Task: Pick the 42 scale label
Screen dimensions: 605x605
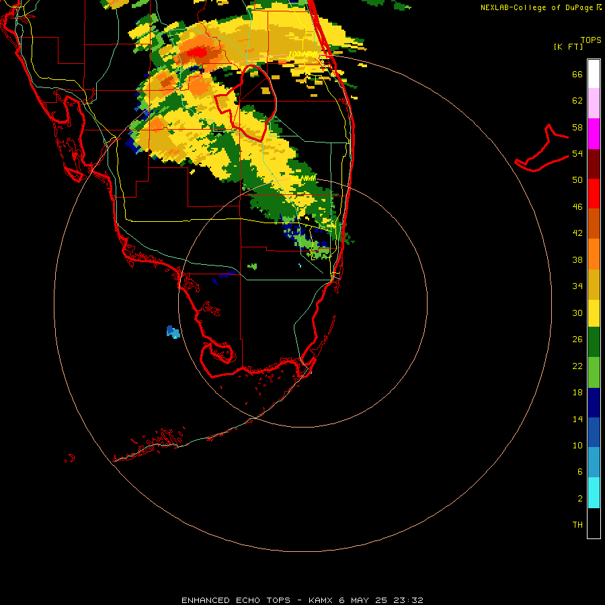Action: (577, 233)
